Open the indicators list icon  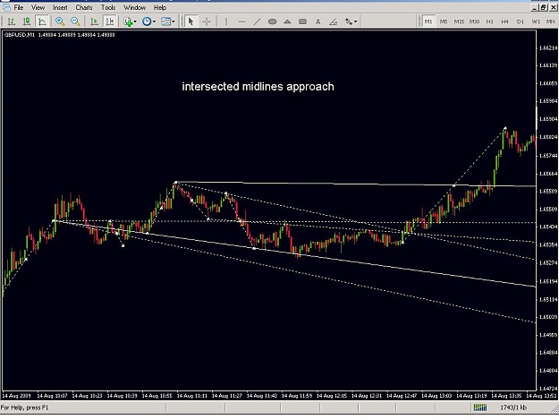coord(128,21)
